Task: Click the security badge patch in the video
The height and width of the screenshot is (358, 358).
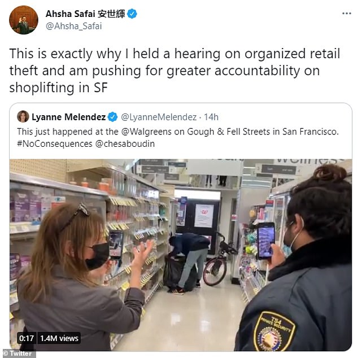Action: [x=274, y=331]
